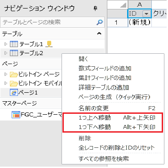Click the ページ section header
Viewport: 168px width, 168px height.
point(31,64)
